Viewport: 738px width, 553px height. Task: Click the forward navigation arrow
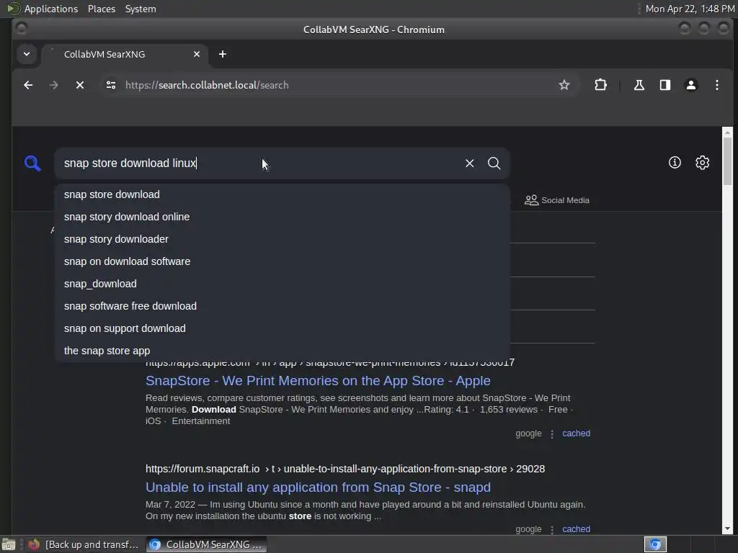coord(53,85)
